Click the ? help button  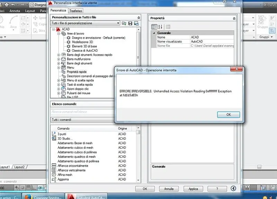[x=217, y=189]
